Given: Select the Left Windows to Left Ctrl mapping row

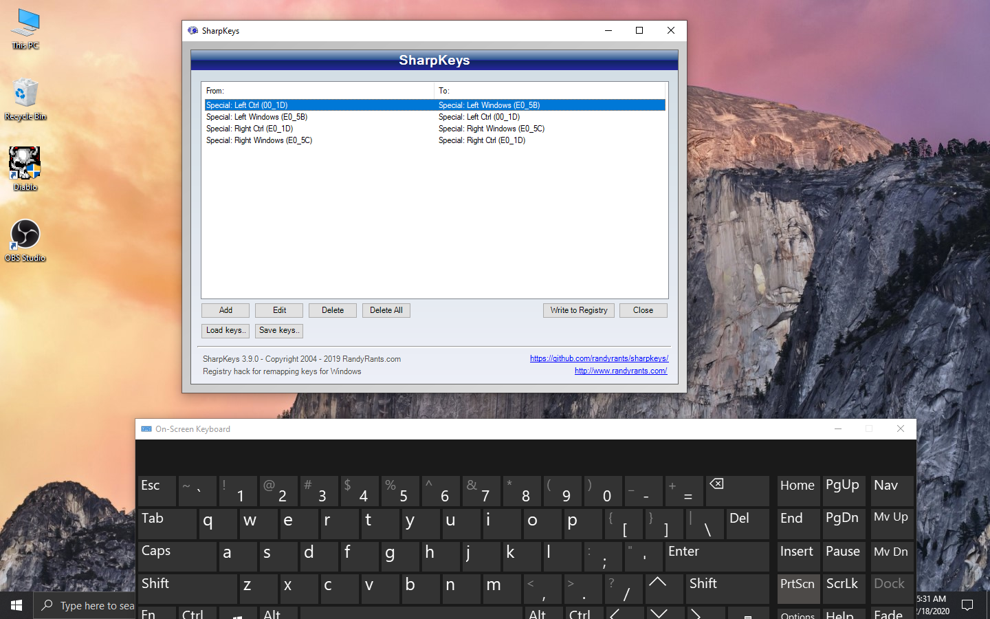Looking at the screenshot, I should tap(434, 117).
